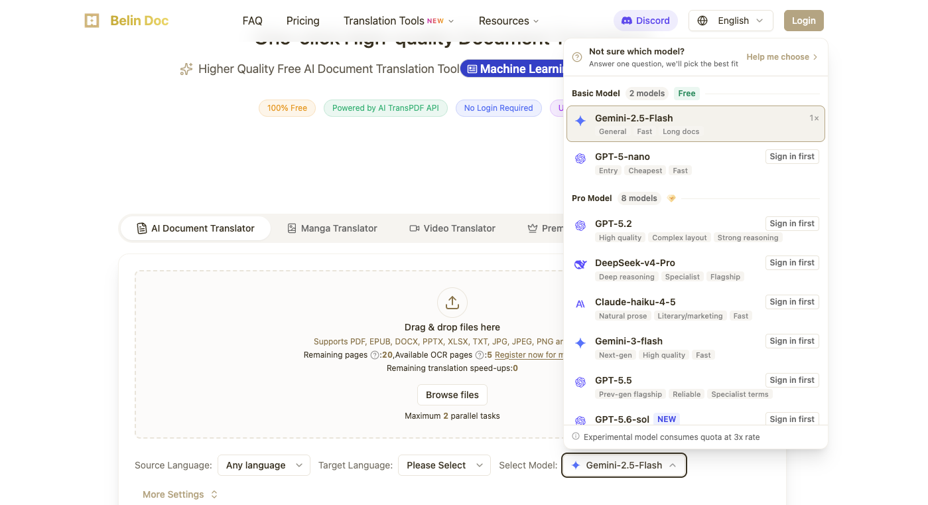Click the upload arrow icon in the drop zone
This screenshot has width=928, height=505.
pos(452,303)
